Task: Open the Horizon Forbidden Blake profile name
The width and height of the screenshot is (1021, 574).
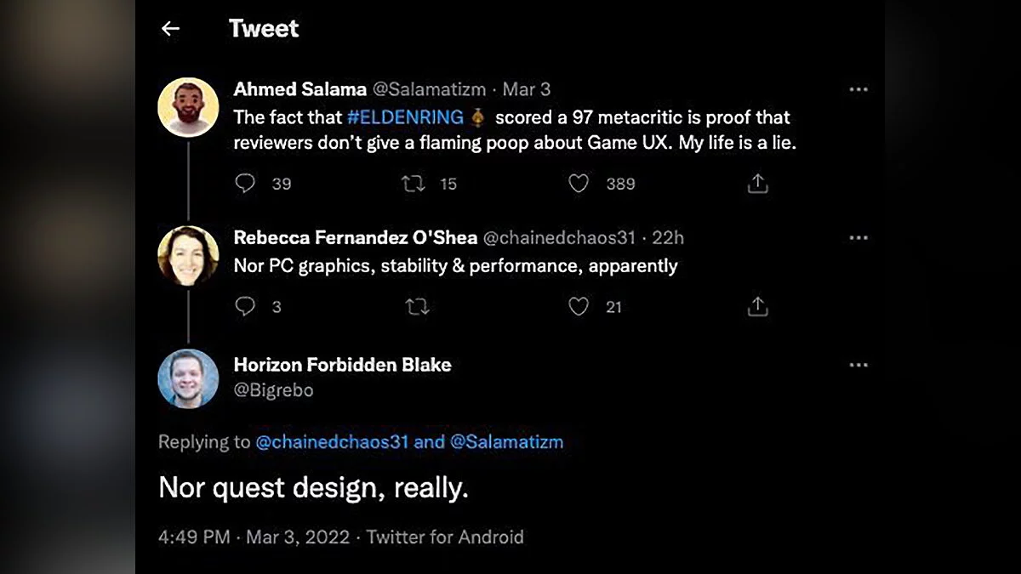Action: point(342,365)
